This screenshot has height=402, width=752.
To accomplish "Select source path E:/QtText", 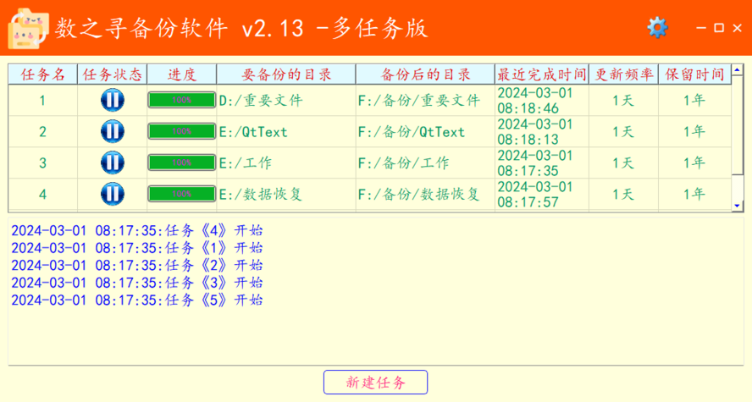I will 253,132.
